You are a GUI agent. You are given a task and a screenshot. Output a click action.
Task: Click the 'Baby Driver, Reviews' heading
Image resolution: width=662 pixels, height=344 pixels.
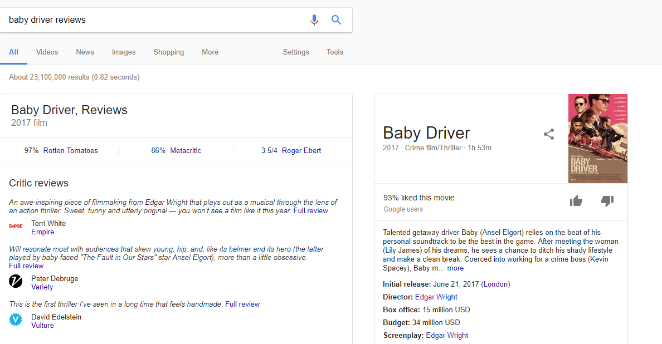69,110
